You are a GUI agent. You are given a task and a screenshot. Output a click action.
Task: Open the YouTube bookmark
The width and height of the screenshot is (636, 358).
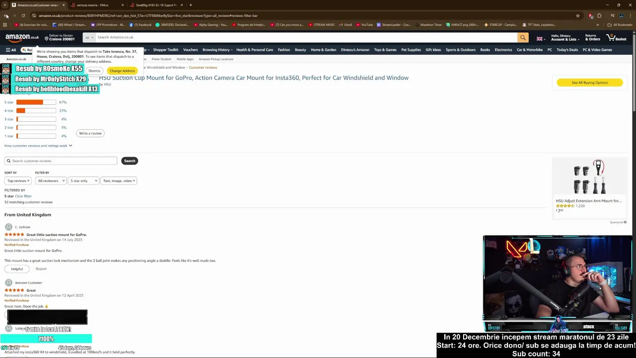point(364,25)
